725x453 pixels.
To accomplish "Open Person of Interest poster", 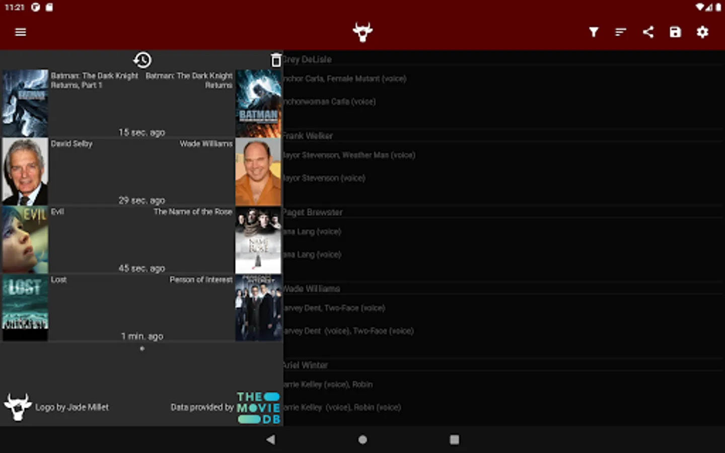I will tap(258, 307).
